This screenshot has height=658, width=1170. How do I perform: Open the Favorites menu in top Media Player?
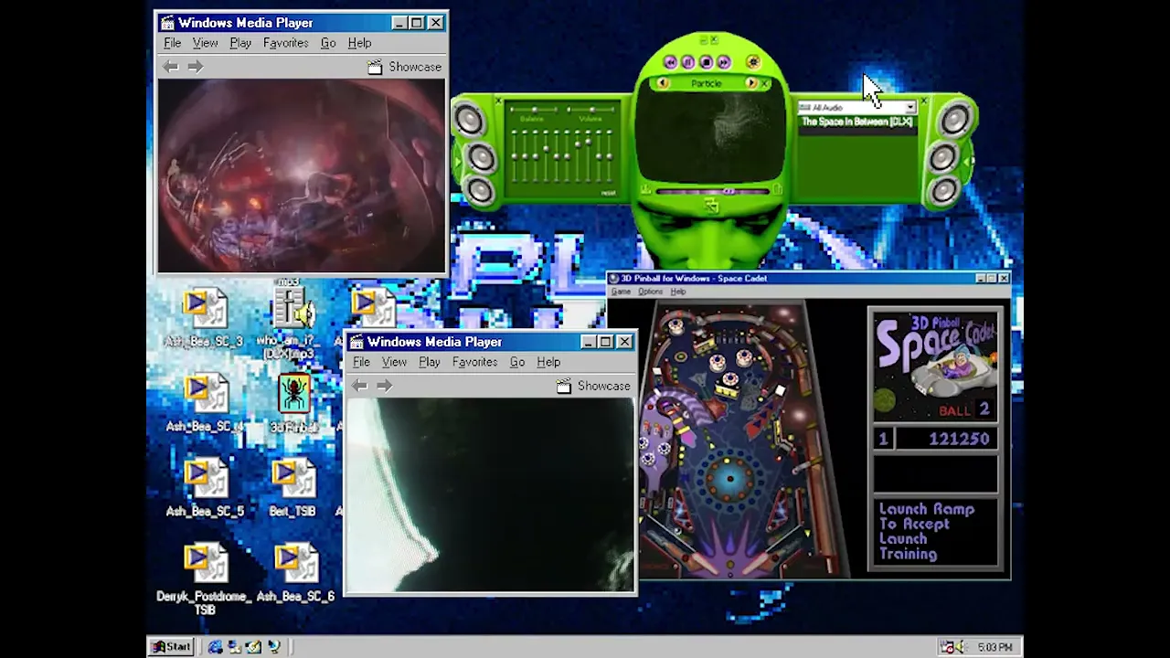(285, 43)
